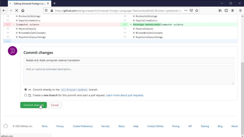
Task: Cancel the commit
Action: [x=55, y=105]
